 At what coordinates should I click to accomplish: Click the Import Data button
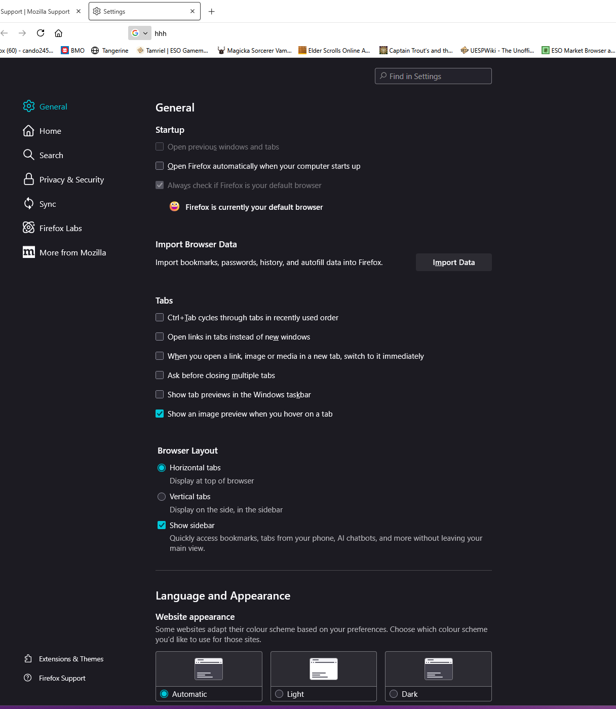pos(454,262)
